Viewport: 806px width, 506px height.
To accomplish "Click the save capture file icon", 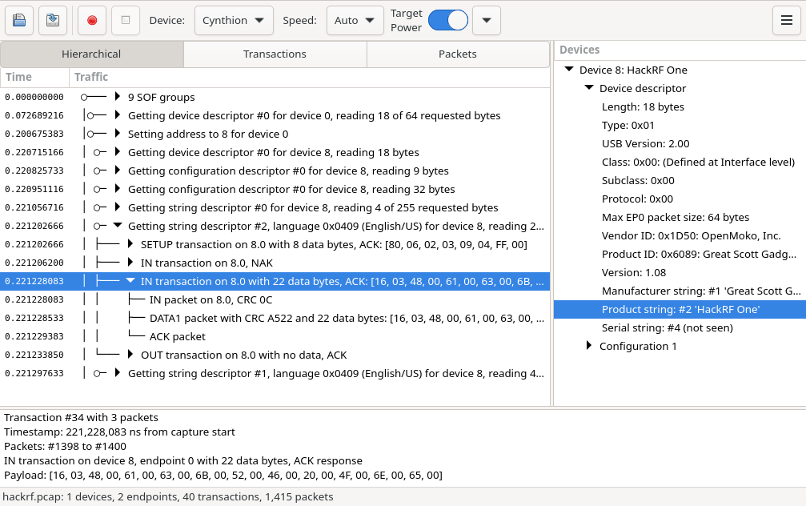I will 53,21.
